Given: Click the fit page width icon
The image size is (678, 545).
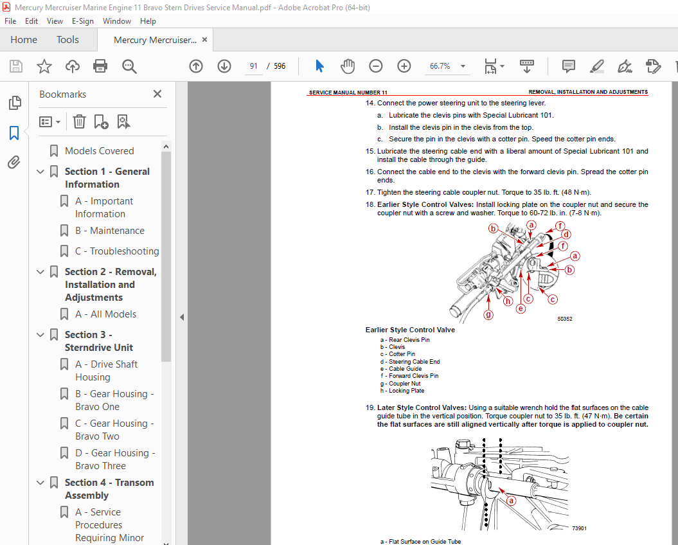Looking at the screenshot, I should [490, 66].
